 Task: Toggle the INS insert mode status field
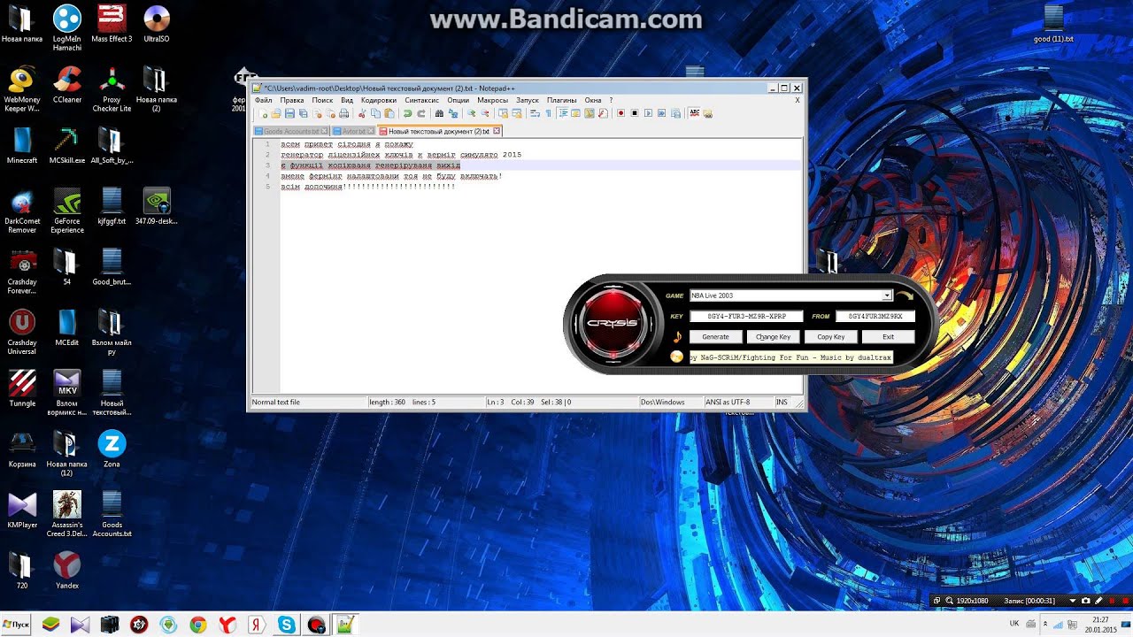tap(782, 403)
